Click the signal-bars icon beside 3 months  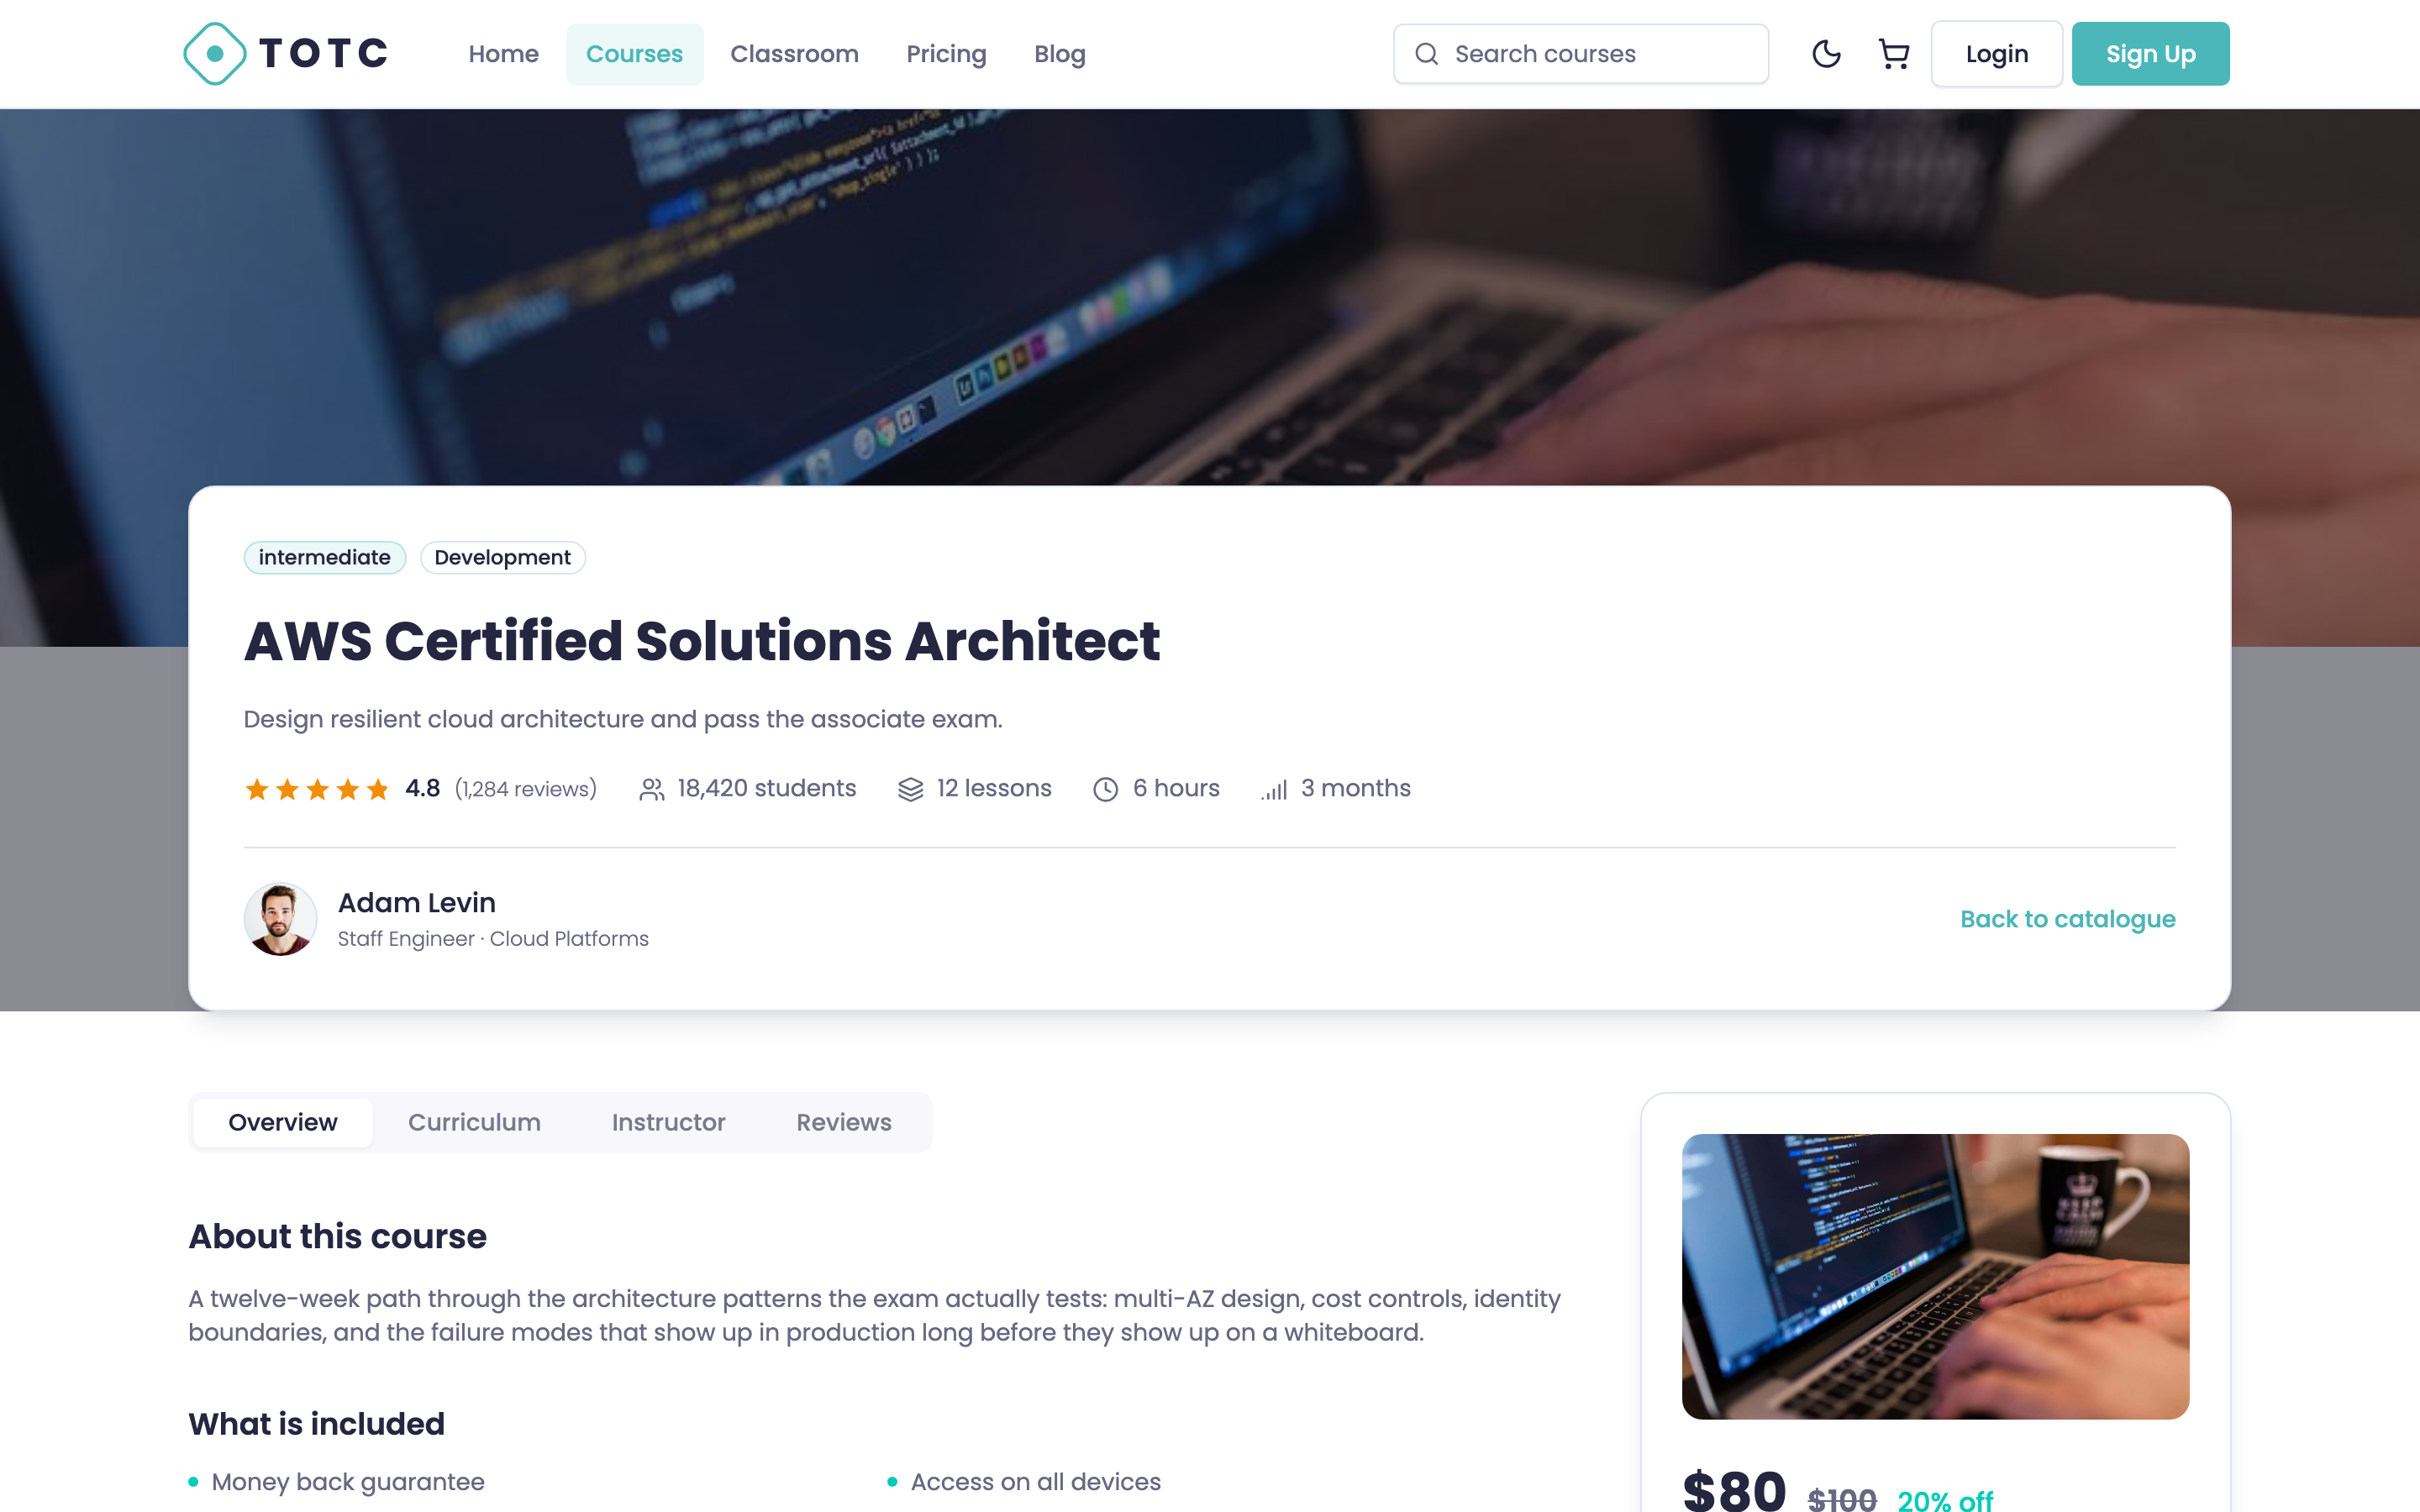click(1275, 790)
